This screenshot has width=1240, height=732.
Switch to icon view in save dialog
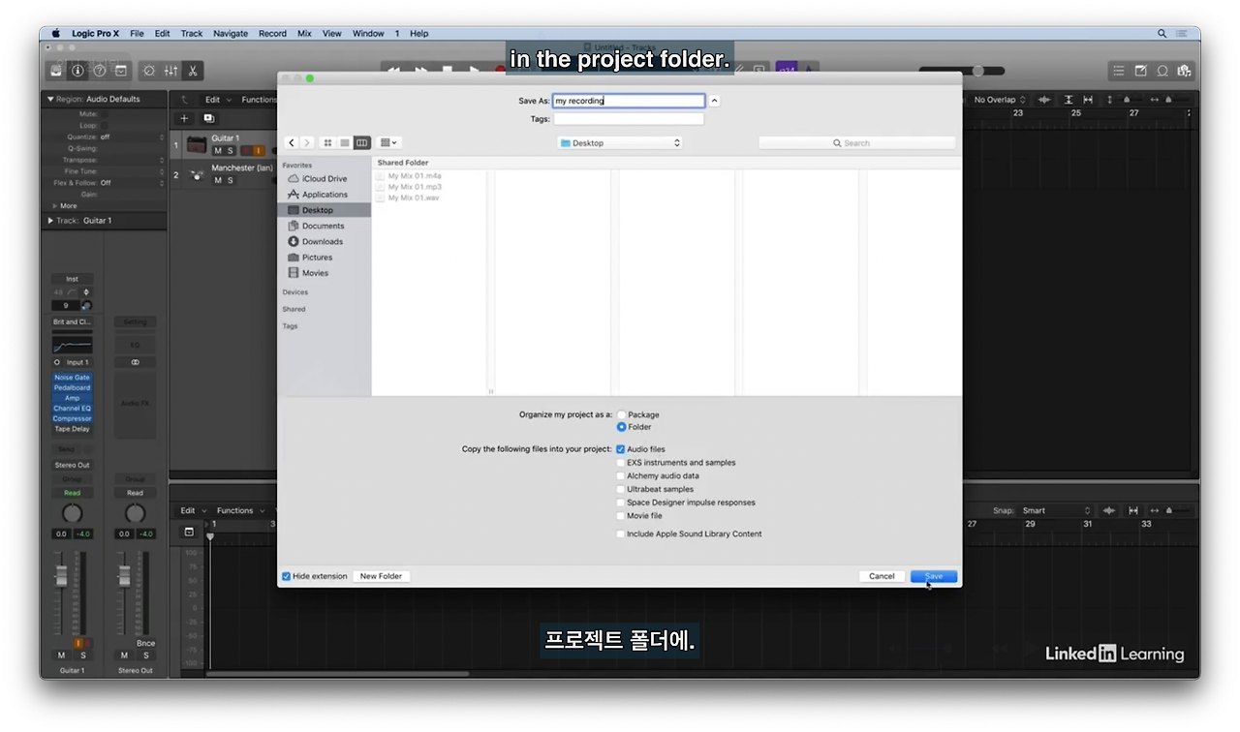[x=327, y=142]
